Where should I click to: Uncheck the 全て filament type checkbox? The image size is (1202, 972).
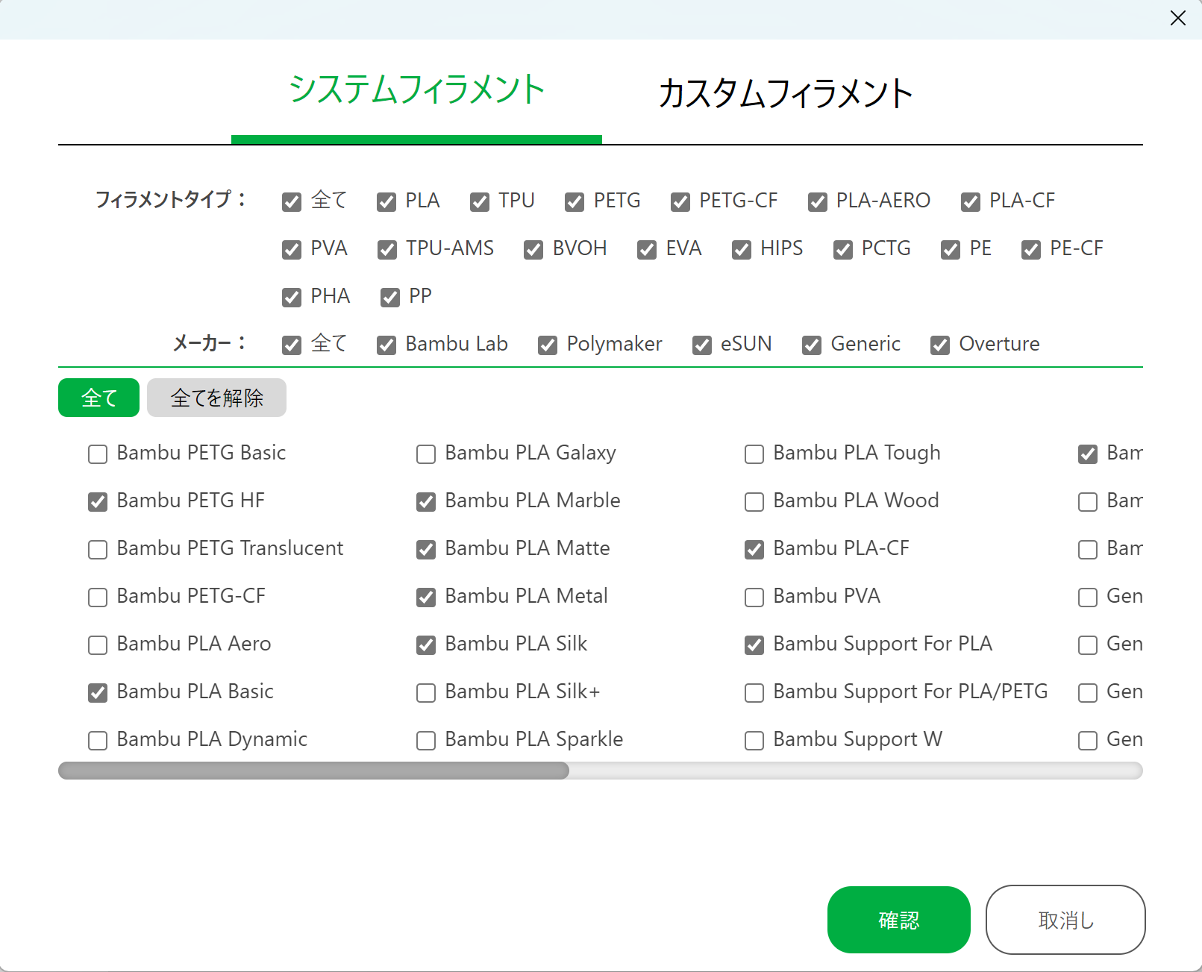292,201
